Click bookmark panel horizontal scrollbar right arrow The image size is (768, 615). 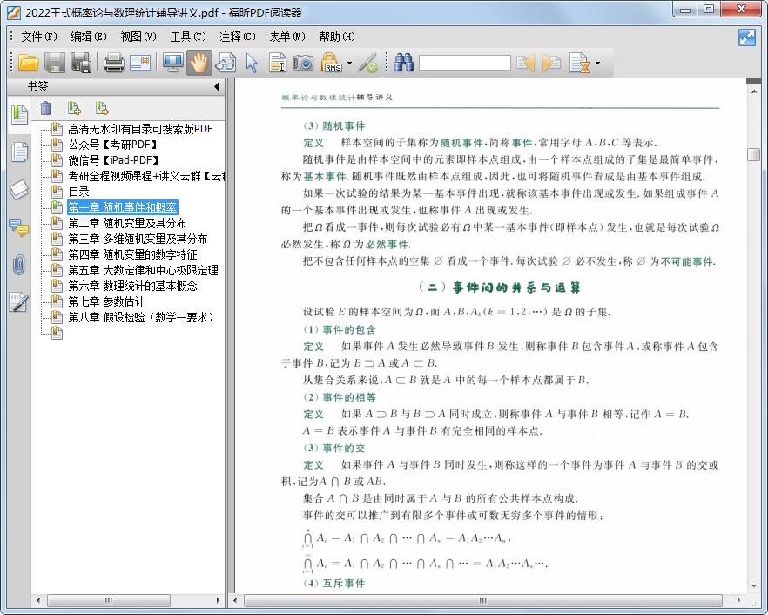click(x=219, y=600)
